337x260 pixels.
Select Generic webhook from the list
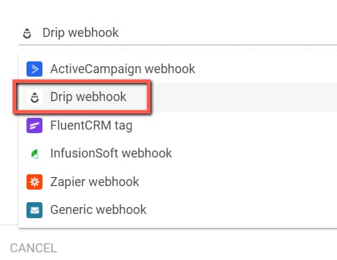[x=178, y=210]
